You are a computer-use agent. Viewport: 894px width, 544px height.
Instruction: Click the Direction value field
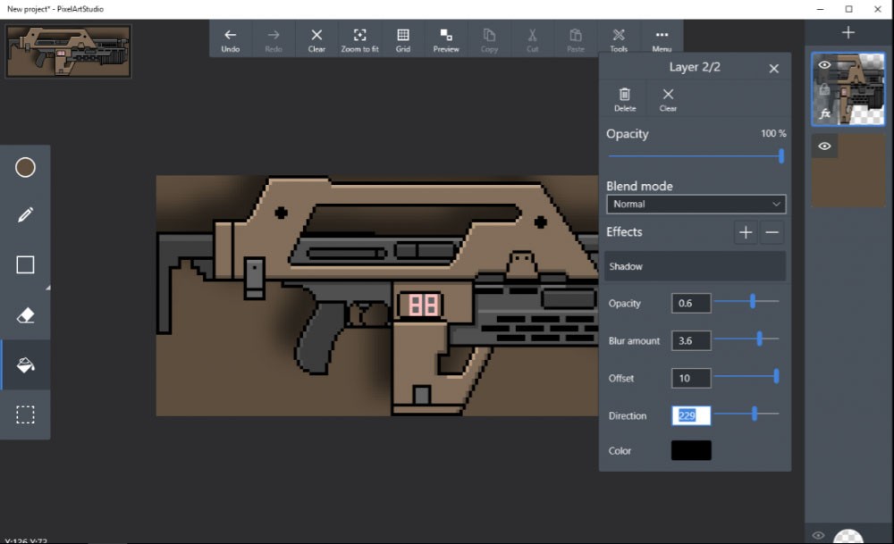[x=691, y=415]
